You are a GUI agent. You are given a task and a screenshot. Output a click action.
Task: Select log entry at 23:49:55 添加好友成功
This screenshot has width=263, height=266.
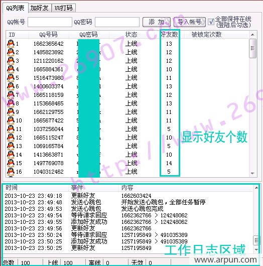[128, 222]
